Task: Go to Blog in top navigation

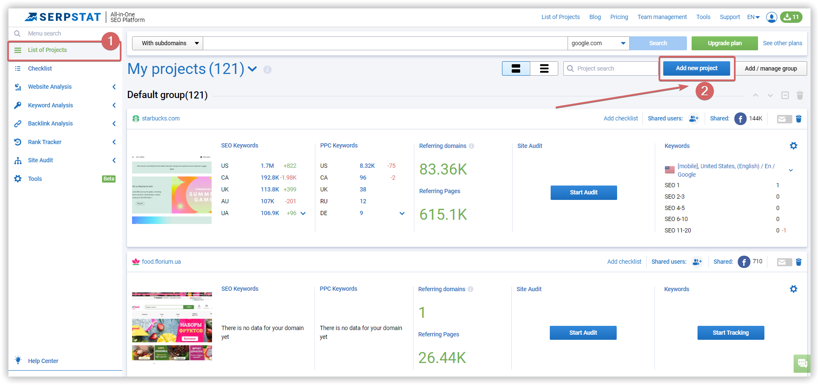Action: pos(595,17)
